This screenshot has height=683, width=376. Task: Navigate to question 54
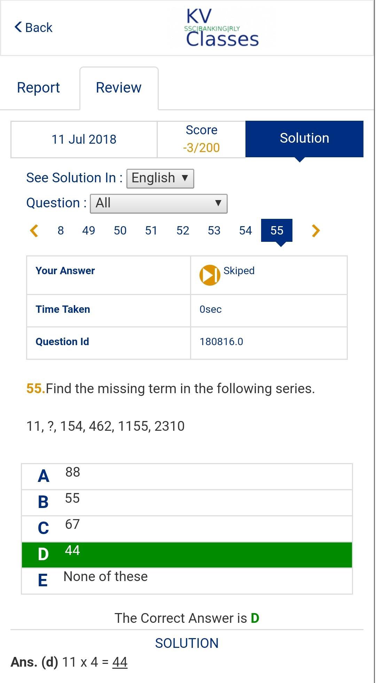(245, 231)
